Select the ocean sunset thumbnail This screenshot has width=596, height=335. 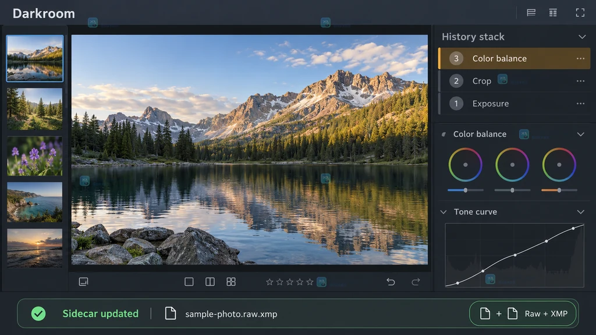[x=34, y=248]
